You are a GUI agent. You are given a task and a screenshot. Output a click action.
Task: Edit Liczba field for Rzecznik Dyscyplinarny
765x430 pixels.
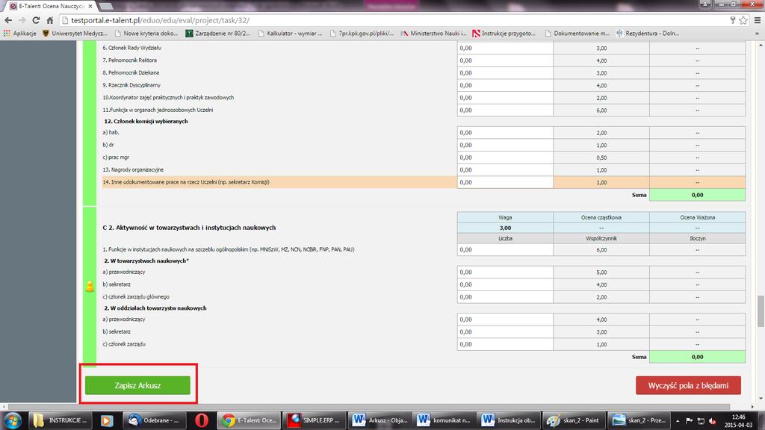click(505, 85)
